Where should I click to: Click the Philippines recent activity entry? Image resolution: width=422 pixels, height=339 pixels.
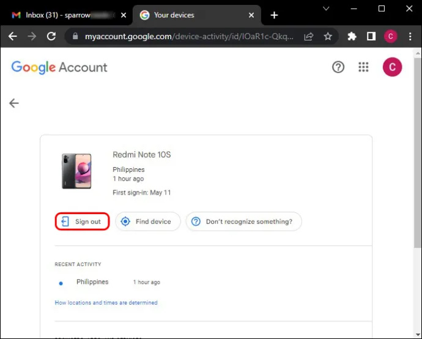92,281
